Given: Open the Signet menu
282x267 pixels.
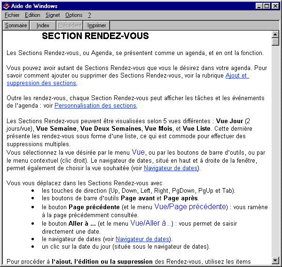Looking at the screenshot, I should pyautogui.click(x=53, y=15).
